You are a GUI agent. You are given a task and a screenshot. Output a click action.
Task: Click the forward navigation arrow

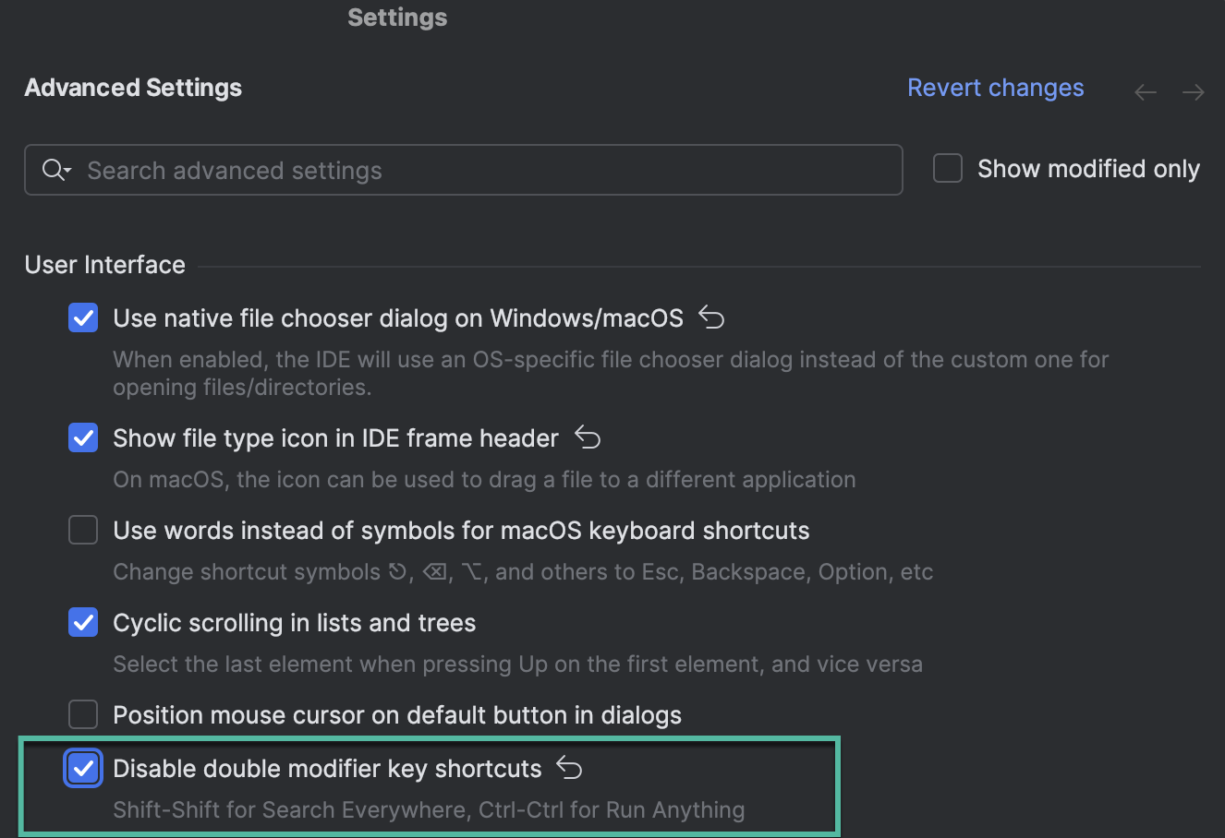pyautogui.click(x=1193, y=91)
